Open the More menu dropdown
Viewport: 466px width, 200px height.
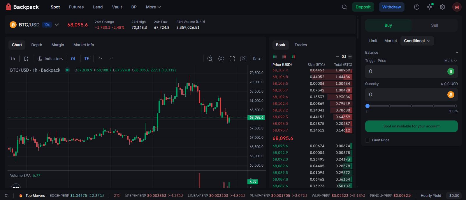point(153,7)
